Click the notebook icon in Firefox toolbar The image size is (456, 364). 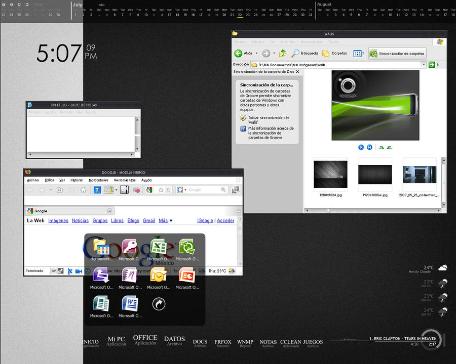[x=124, y=190]
